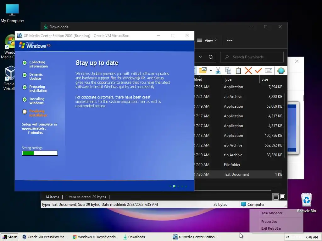This screenshot has width=322, height=241.
Task: Click the Copy icon in Downloads toolbar
Action: click(228, 71)
